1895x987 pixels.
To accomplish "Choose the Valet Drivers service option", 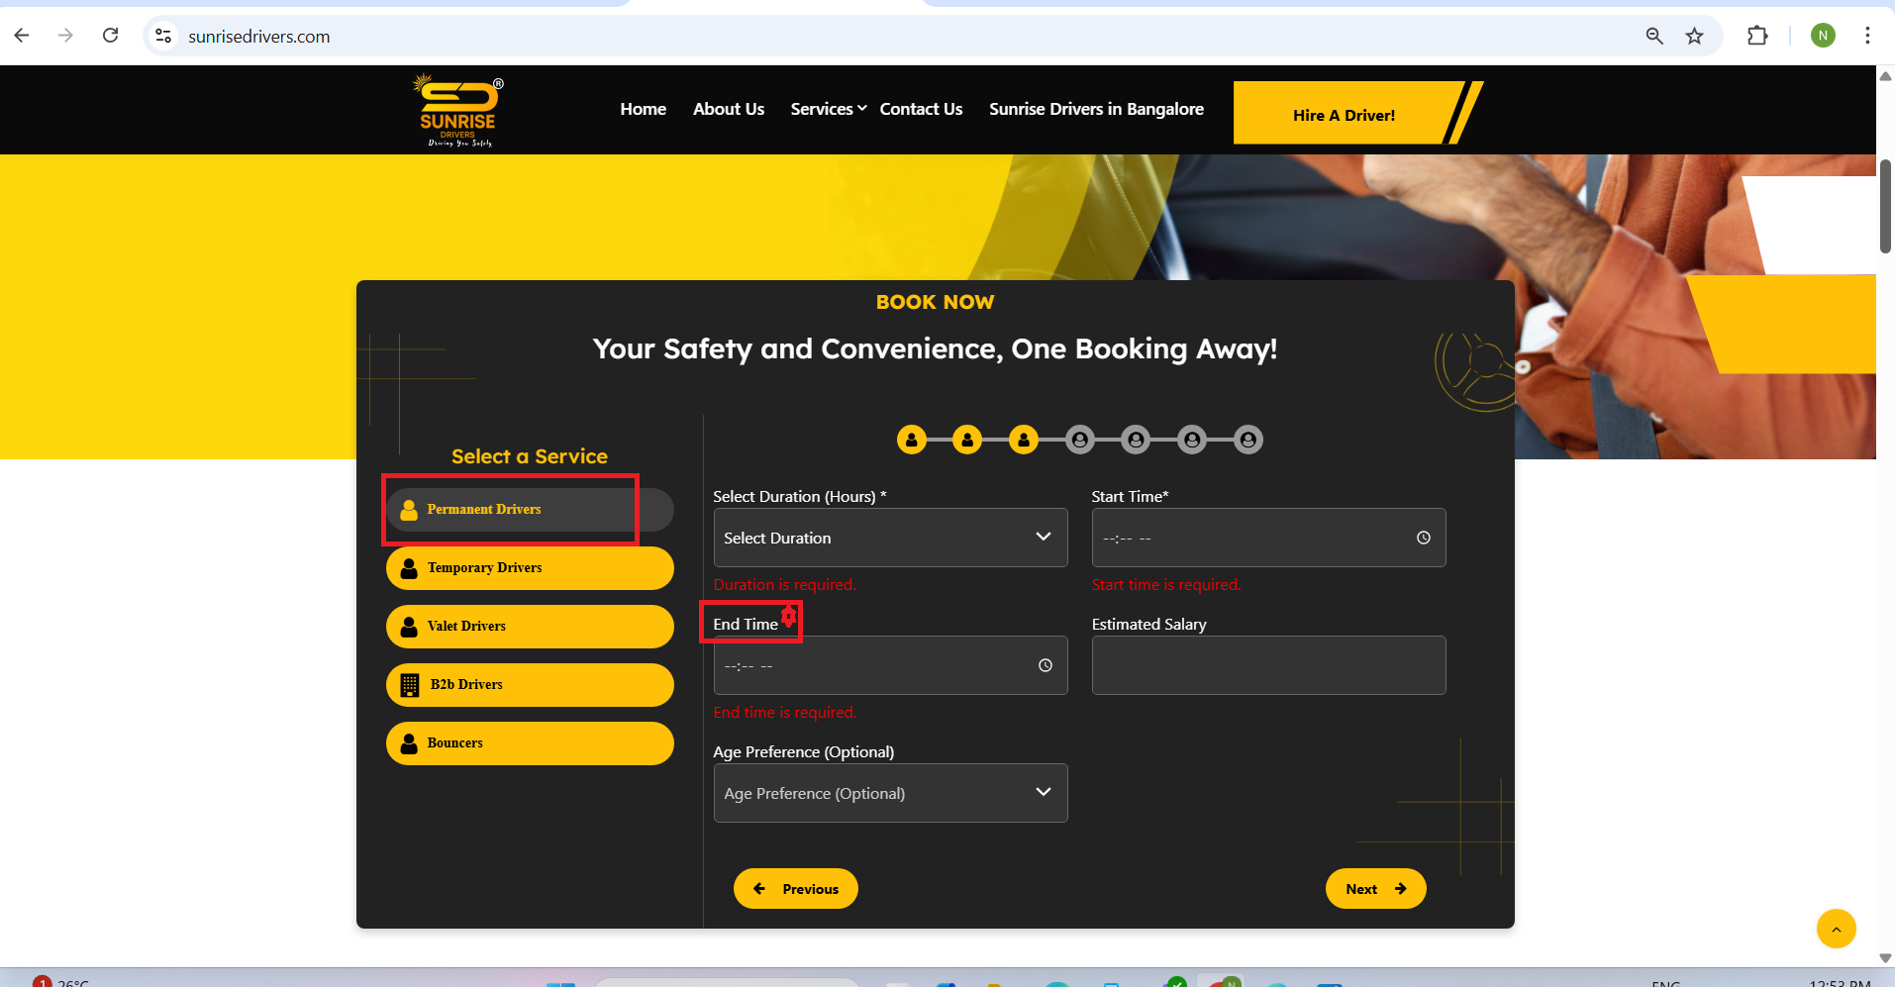I will point(529,627).
